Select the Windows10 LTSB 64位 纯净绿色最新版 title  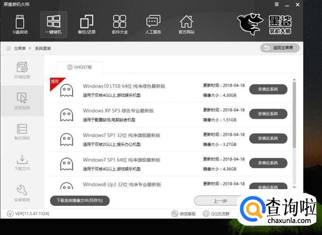pyautogui.click(x=124, y=86)
